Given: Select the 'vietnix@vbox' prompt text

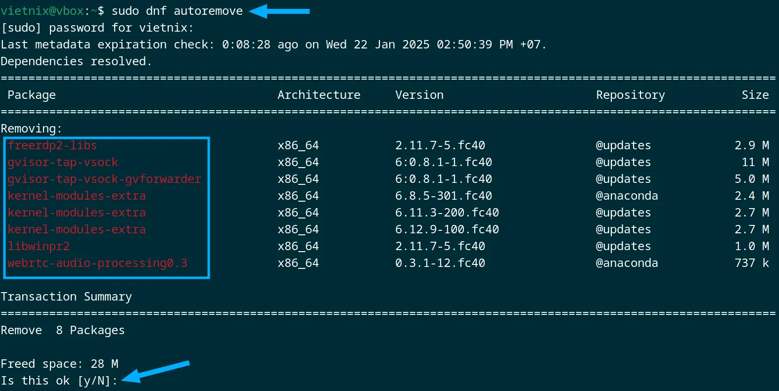Looking at the screenshot, I should (43, 11).
